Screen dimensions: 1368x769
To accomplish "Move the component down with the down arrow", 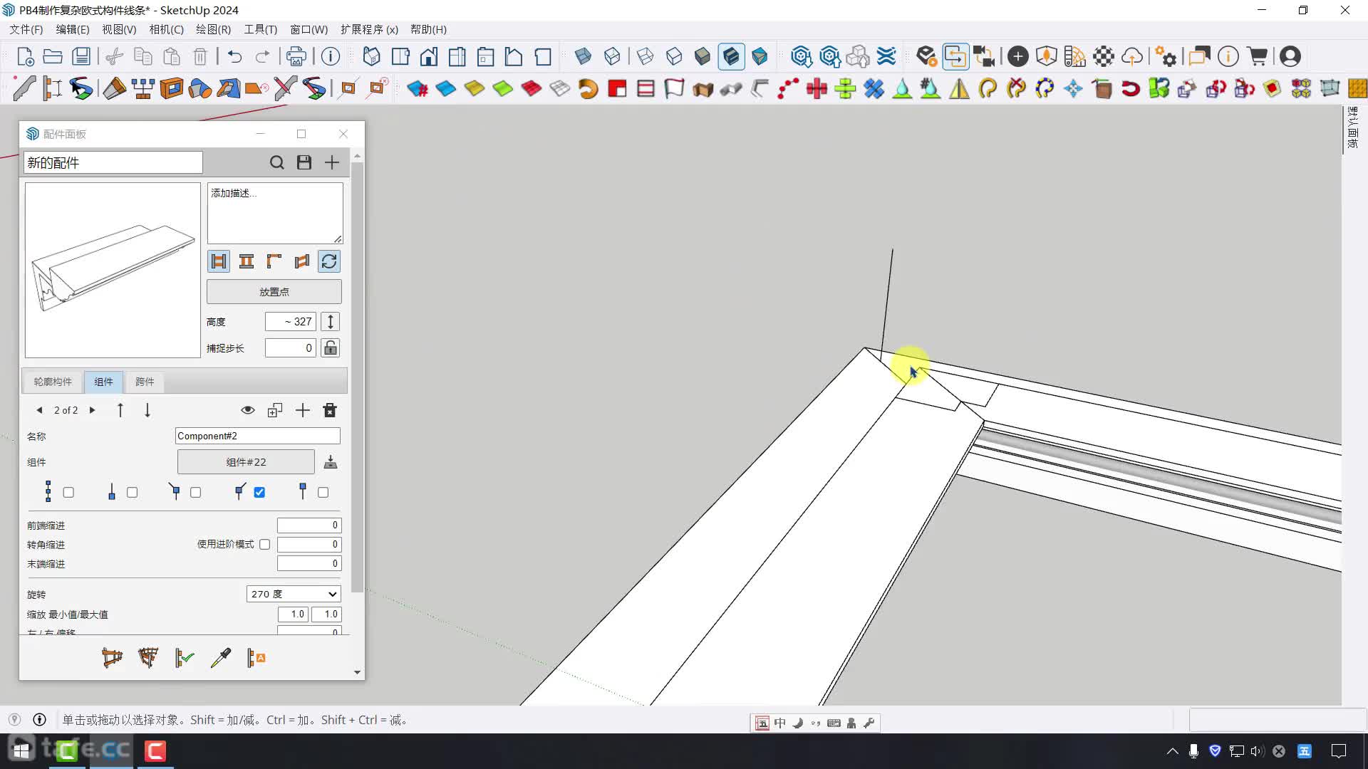I will click(147, 410).
